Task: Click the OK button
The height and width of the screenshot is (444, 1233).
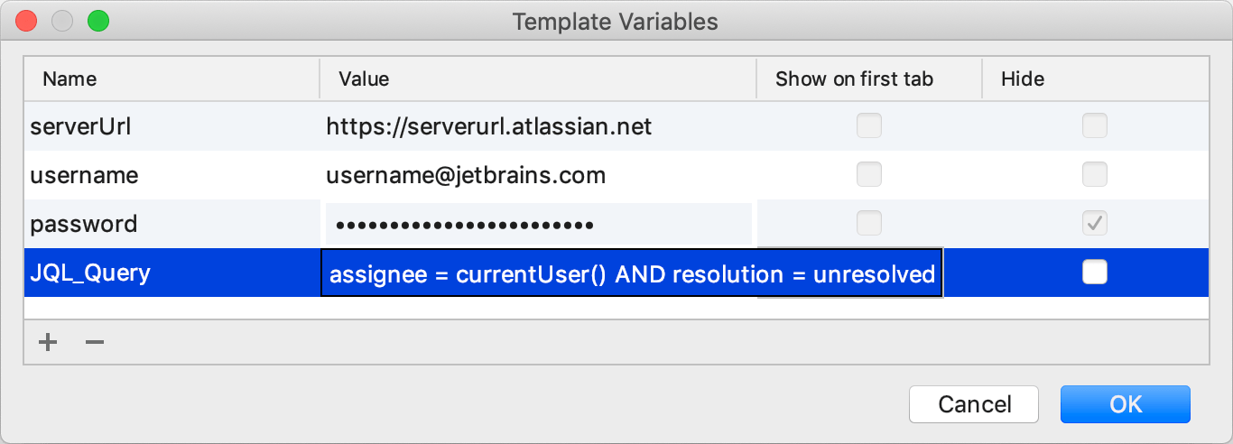Action: click(x=1126, y=404)
